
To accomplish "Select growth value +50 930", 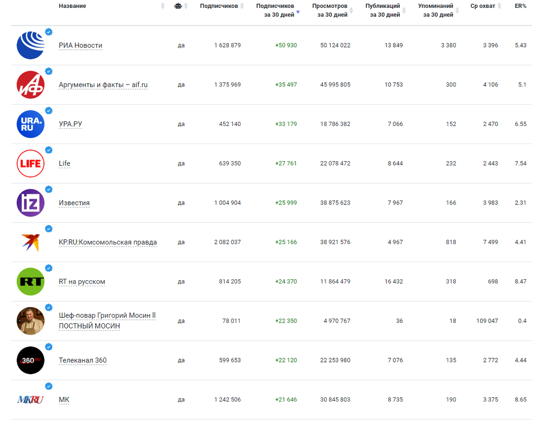I will pos(286,46).
